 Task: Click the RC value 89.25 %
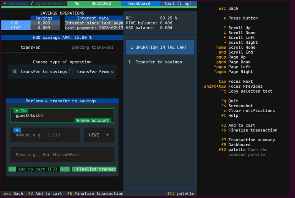[168, 18]
